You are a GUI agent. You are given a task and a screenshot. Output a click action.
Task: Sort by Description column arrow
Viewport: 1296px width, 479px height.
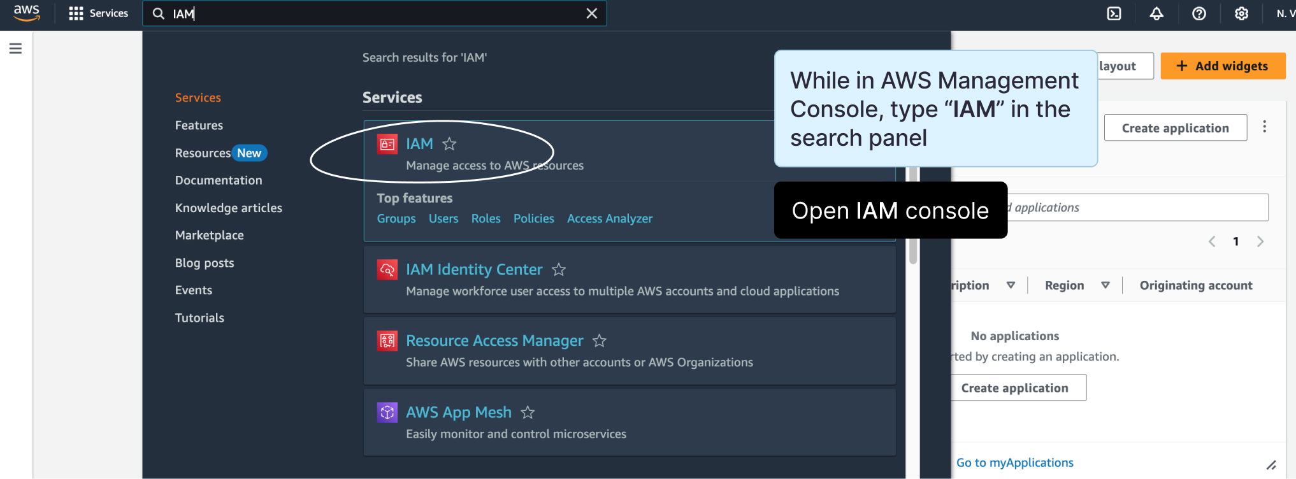click(1011, 285)
